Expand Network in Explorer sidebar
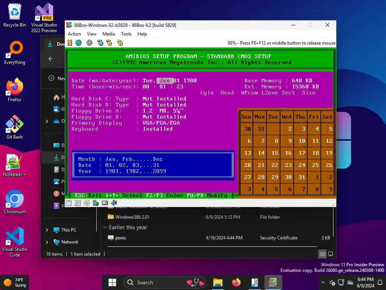Screen dimensions: 386x290 (x=47, y=242)
